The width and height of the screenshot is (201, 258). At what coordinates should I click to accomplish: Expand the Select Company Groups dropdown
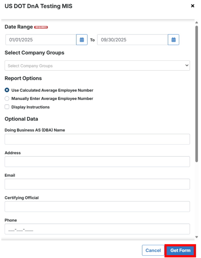97,66
